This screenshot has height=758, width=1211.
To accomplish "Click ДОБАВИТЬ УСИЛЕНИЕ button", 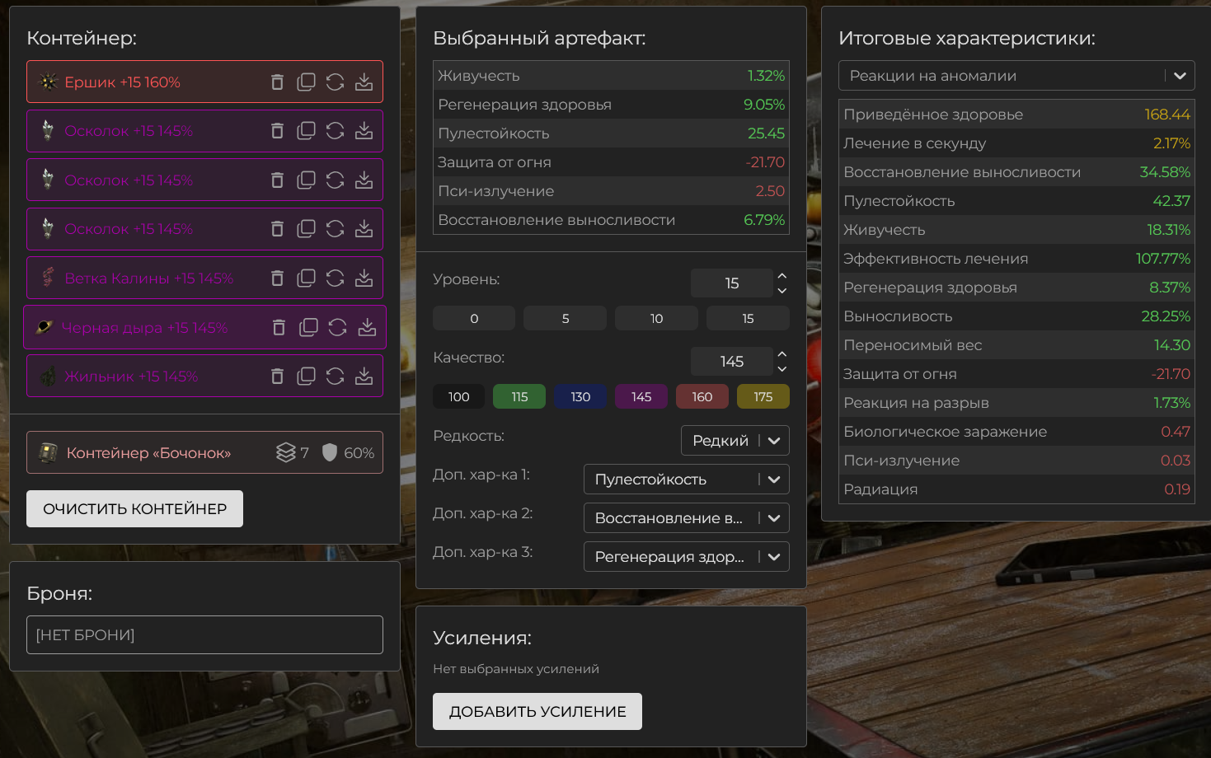I will point(537,712).
